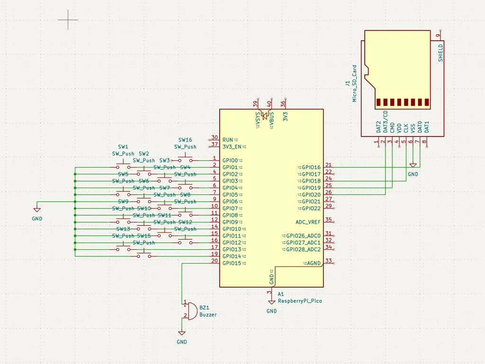Click the 'GPIO28_ADC2' pin label
The width and height of the screenshot is (485, 364).
pos(304,249)
